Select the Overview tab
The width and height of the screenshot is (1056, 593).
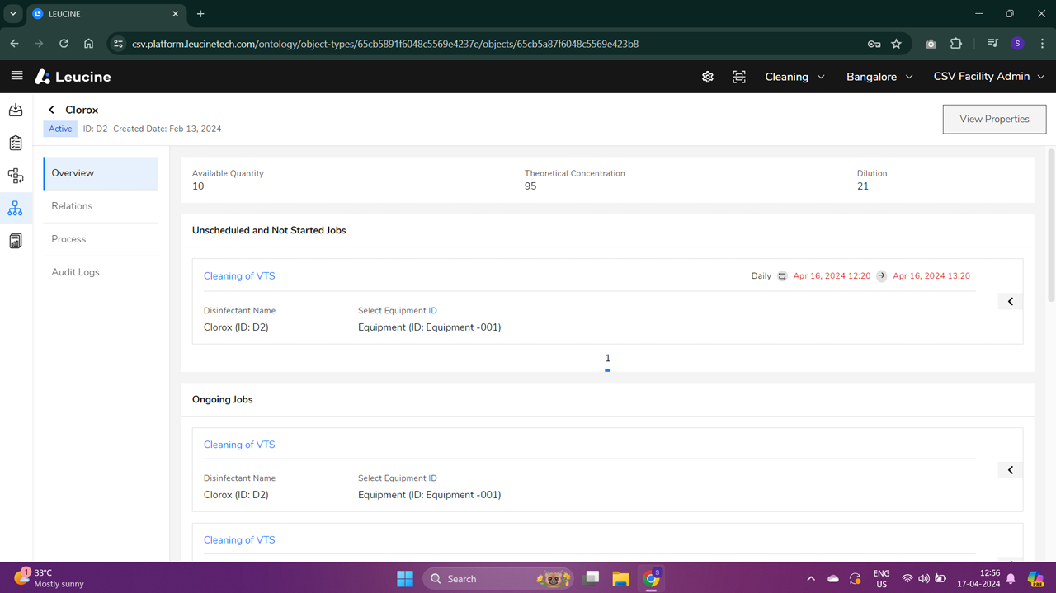point(101,173)
